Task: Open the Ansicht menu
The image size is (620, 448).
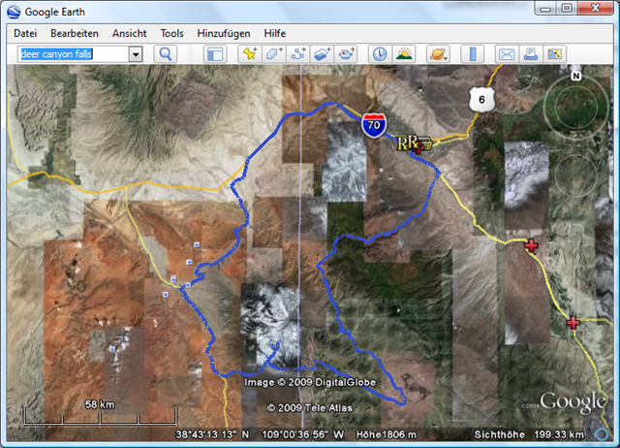Action: [x=129, y=33]
